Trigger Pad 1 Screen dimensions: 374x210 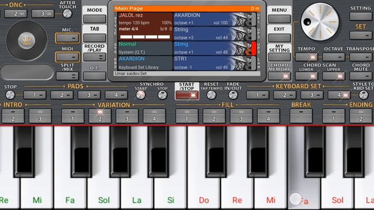coord(35,95)
